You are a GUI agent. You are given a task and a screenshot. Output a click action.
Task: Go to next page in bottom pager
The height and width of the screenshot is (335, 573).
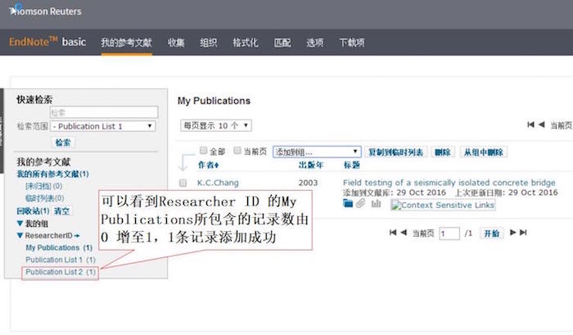point(513,233)
